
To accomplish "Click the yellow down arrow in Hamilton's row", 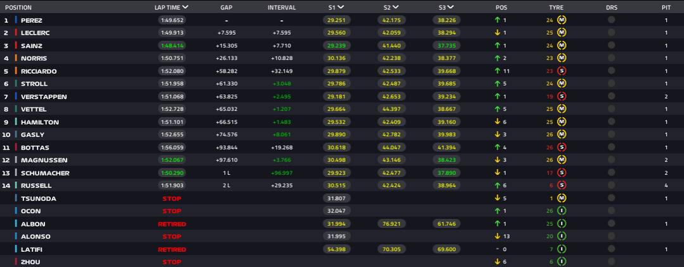I will pos(498,122).
